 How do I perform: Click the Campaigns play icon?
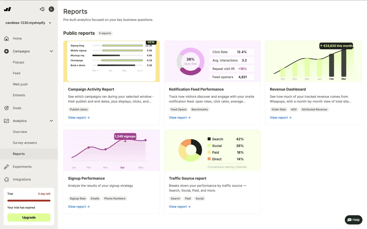click(7, 51)
